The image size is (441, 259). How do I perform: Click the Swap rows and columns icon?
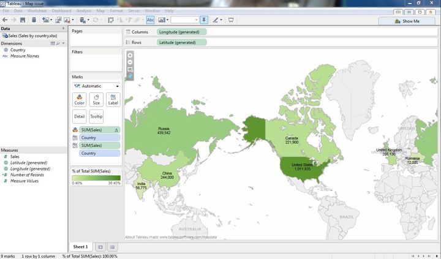click(x=111, y=20)
